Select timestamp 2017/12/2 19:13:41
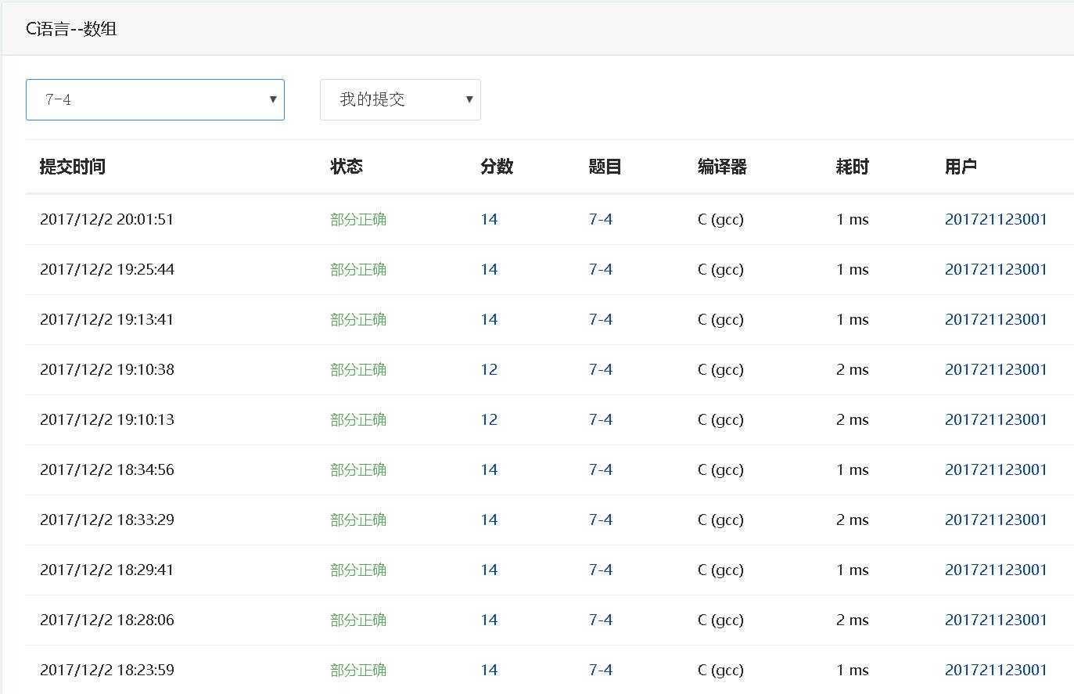1074x694 pixels. pyautogui.click(x=107, y=319)
